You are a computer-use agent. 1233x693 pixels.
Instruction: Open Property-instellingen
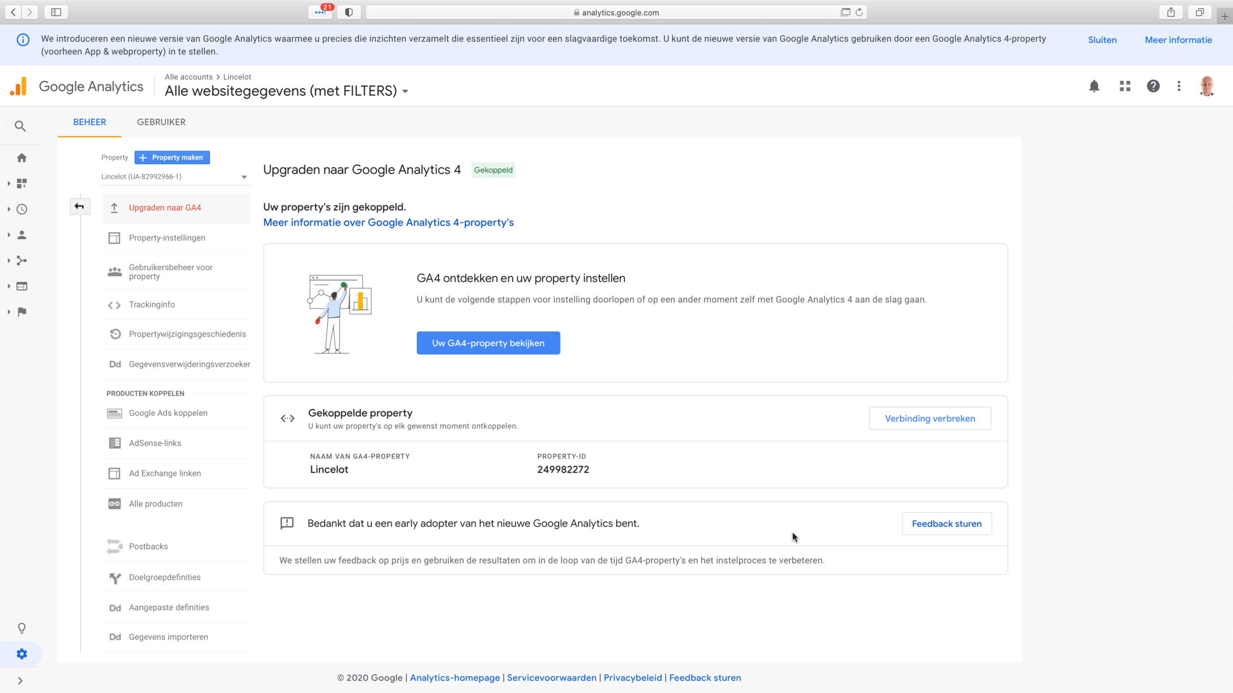coord(176,238)
